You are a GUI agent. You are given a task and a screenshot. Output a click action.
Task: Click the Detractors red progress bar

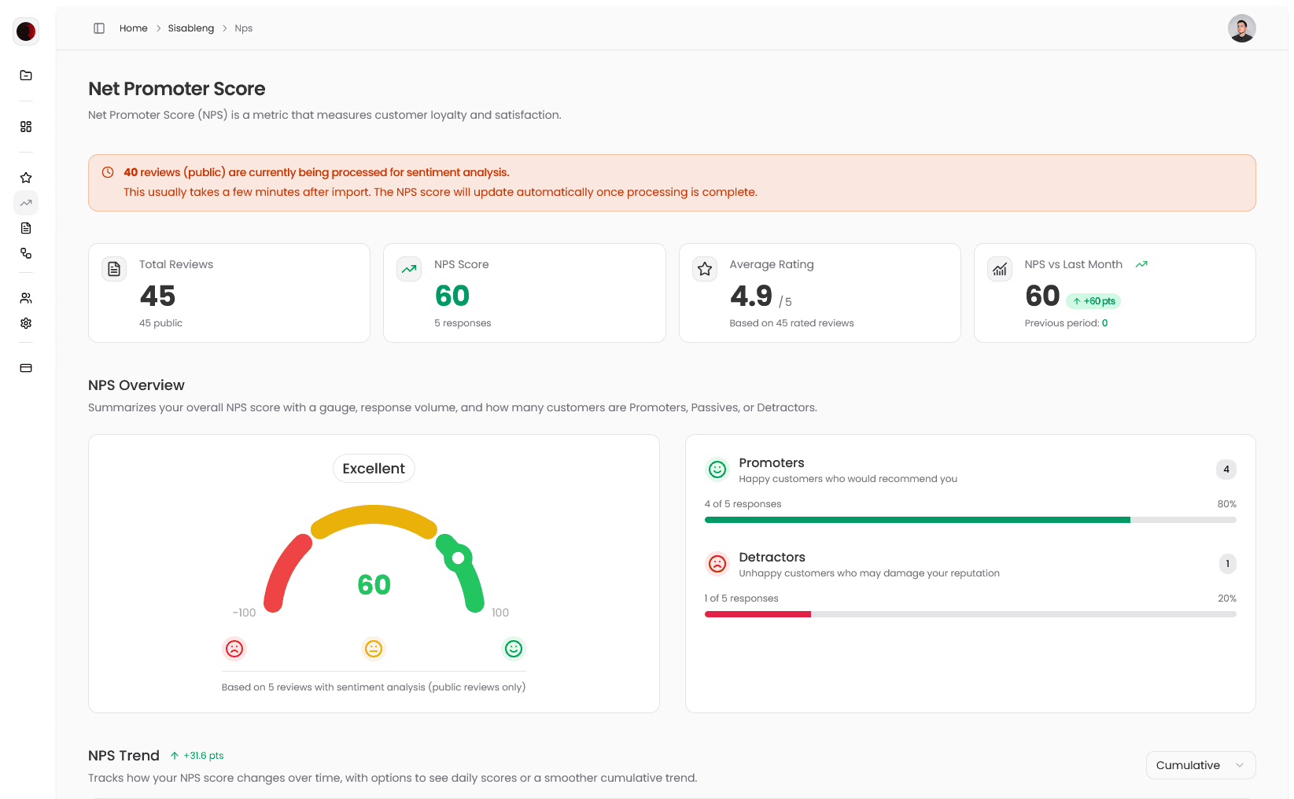tap(758, 614)
